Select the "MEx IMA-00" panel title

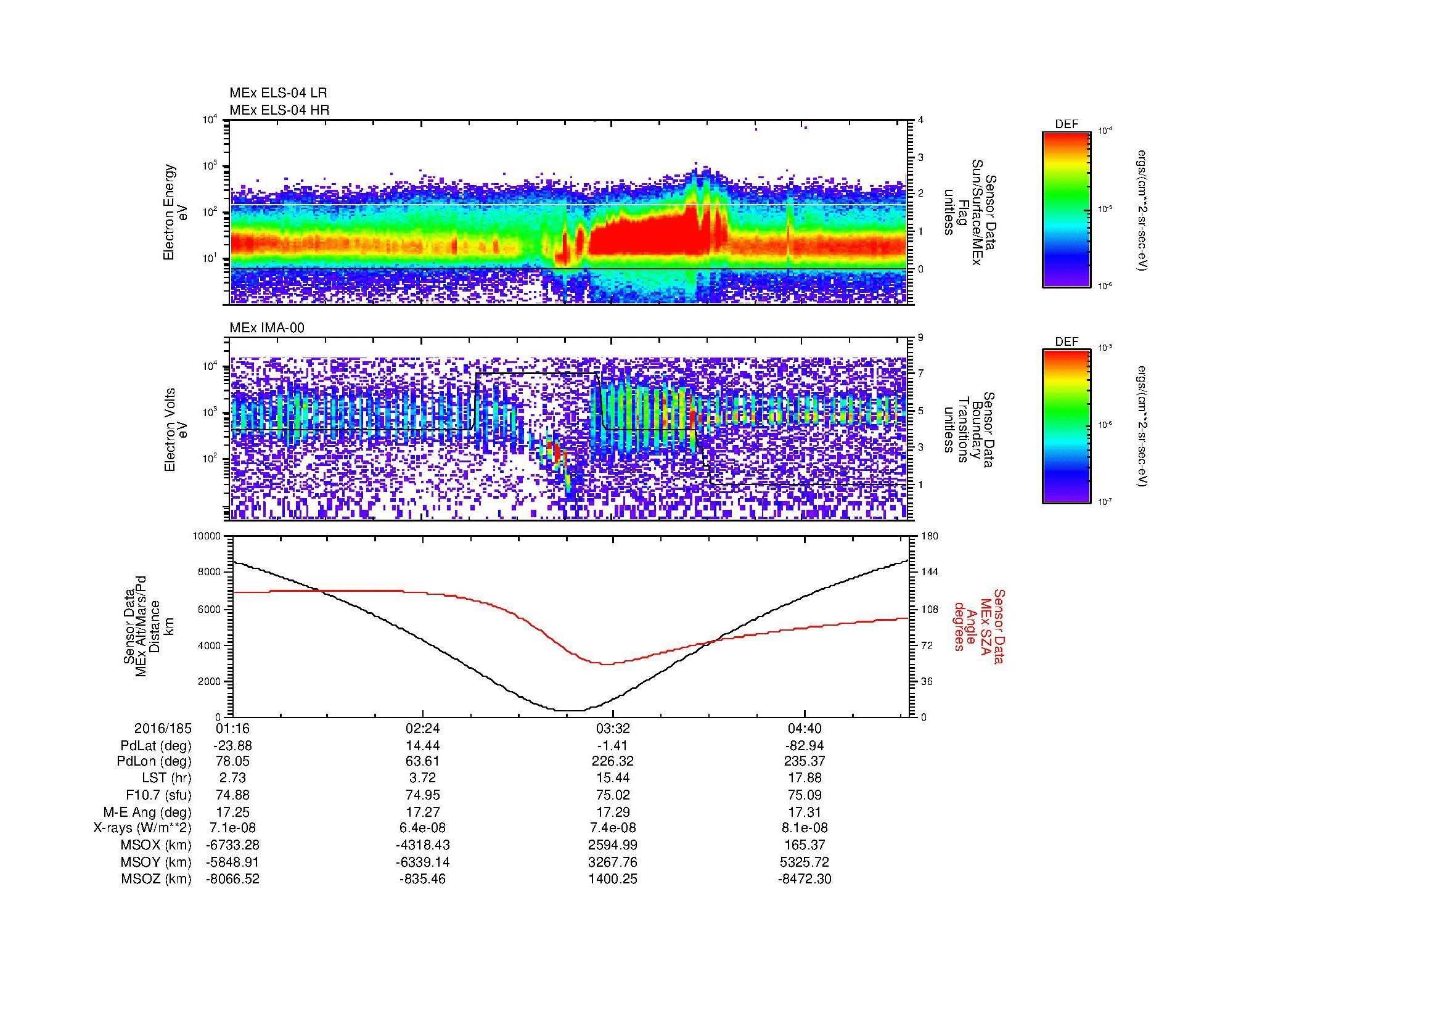267,327
